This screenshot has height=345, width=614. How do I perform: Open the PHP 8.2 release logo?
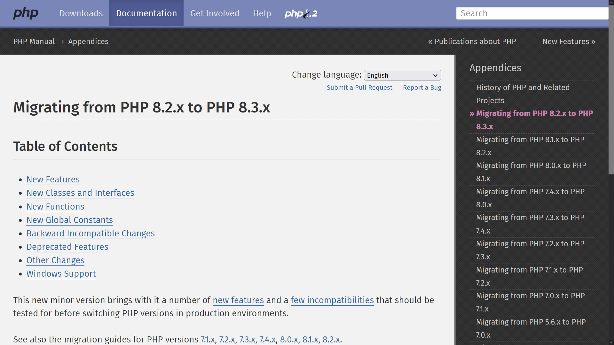301,13
